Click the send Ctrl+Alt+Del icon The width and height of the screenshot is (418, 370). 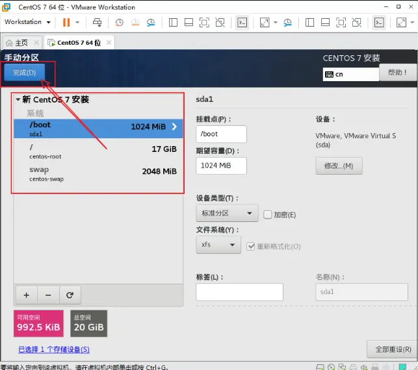(x=98, y=22)
